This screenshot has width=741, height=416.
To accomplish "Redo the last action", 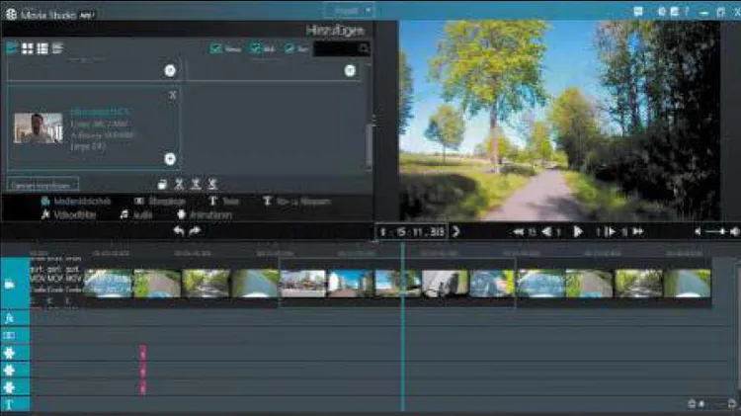I will [x=195, y=230].
